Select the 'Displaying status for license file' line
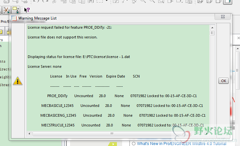 click(x=79, y=57)
